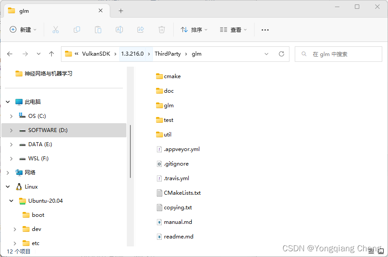Viewport: 388px width, 257px height.
Task: Select the copying.txt file
Action: (174, 208)
